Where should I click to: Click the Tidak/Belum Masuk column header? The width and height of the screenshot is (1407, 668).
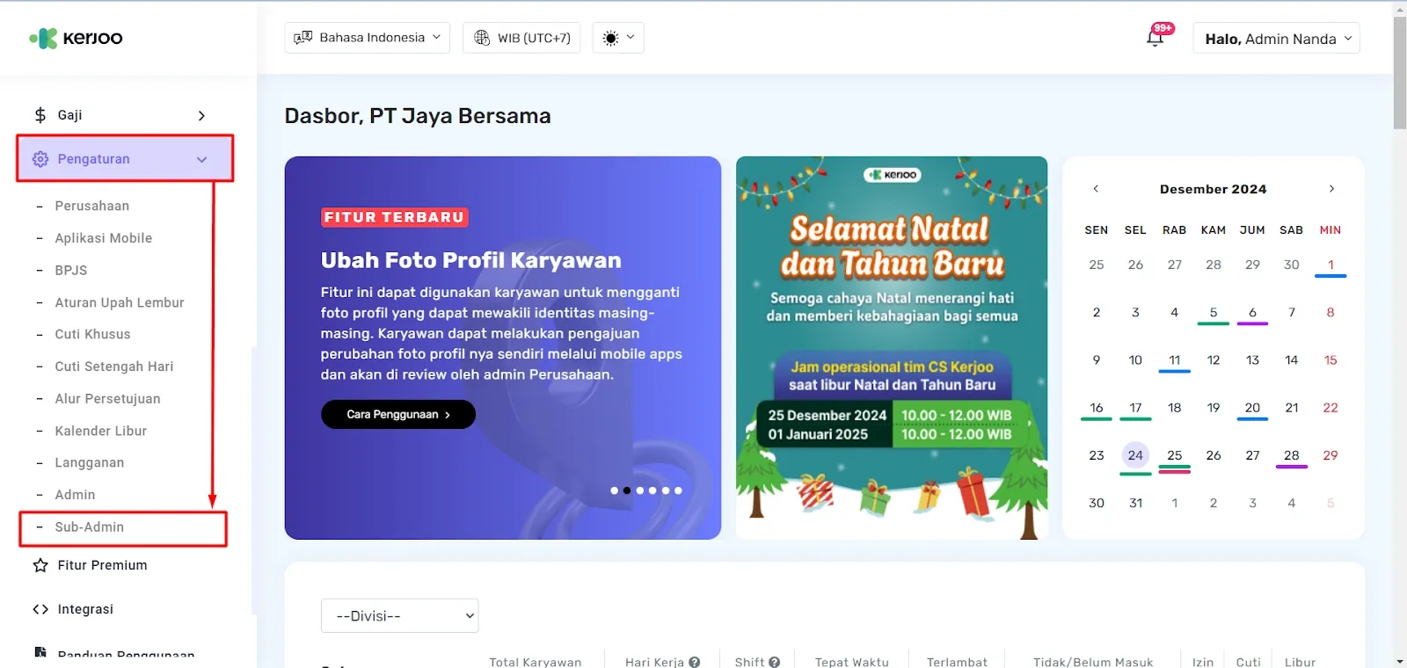(x=1093, y=662)
